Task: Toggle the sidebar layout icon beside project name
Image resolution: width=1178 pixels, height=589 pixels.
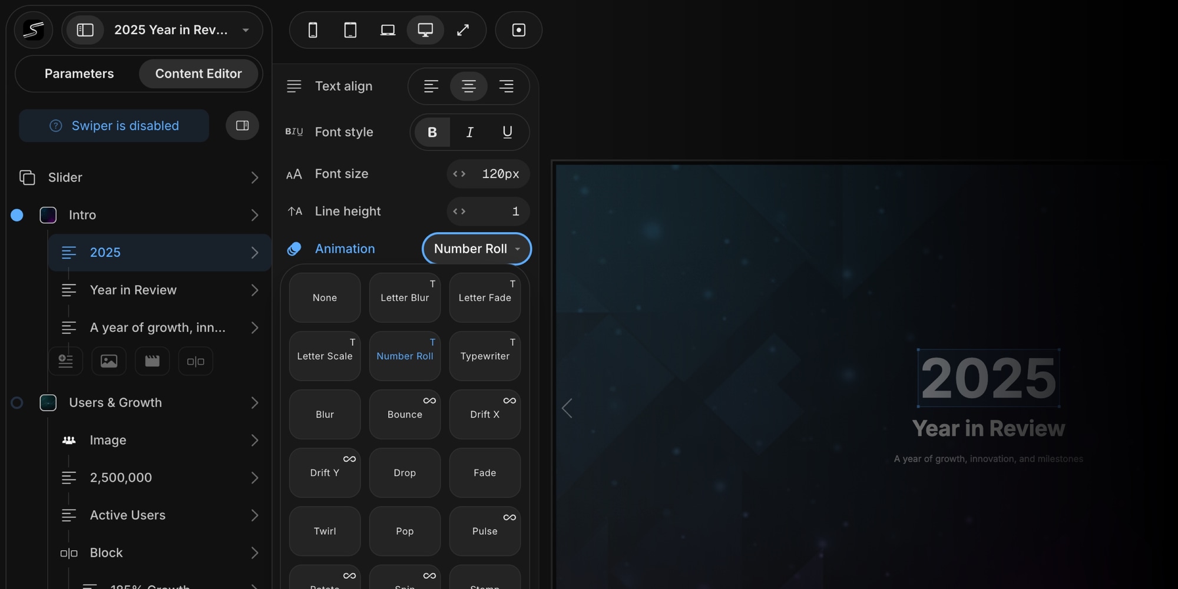Action: 85,30
